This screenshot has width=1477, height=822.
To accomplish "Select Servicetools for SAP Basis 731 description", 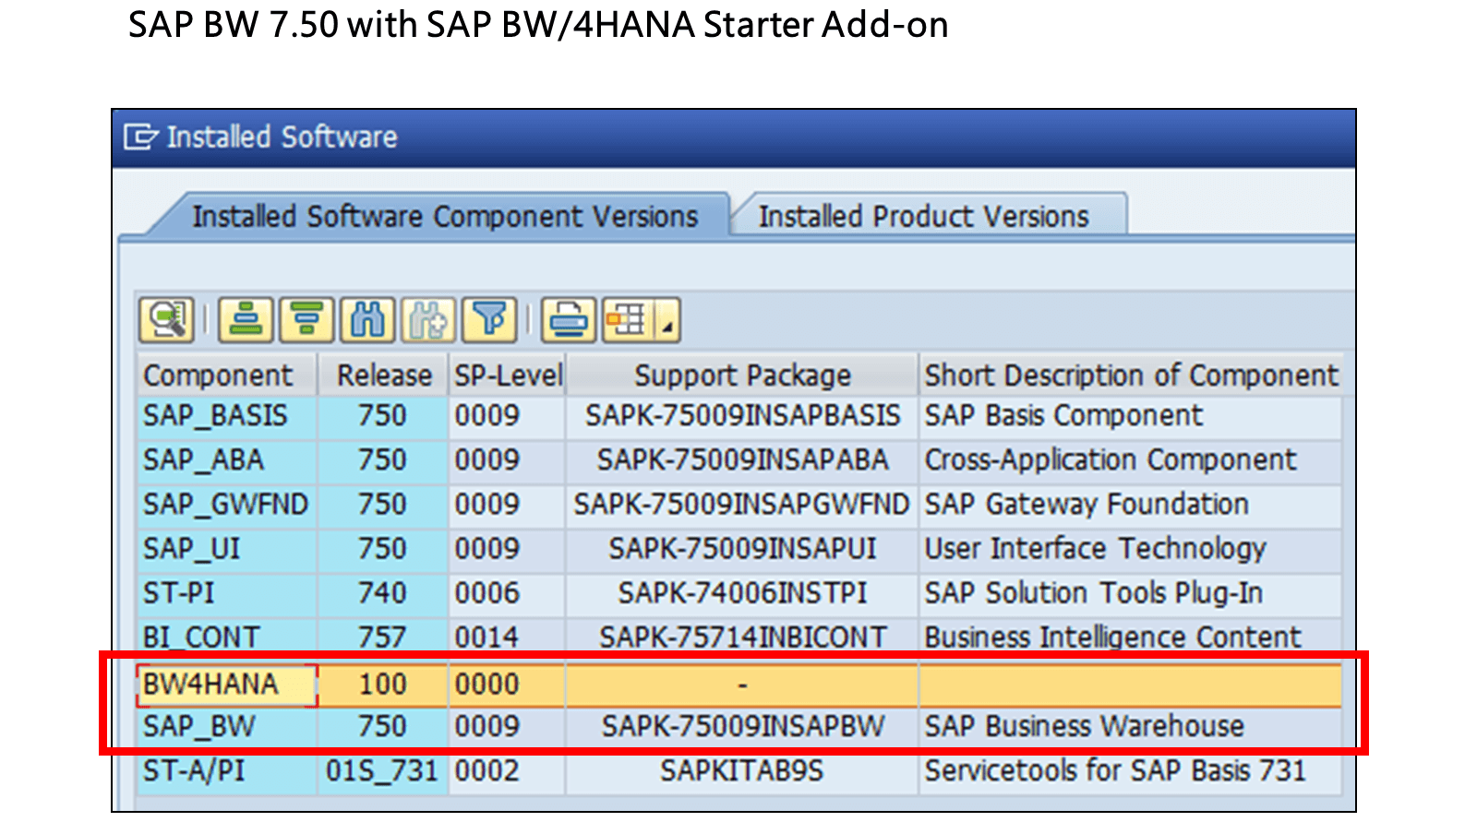I will pyautogui.click(x=1131, y=770).
